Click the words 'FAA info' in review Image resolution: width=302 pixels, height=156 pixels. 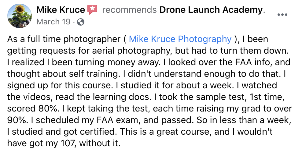pyautogui.click(x=253, y=62)
